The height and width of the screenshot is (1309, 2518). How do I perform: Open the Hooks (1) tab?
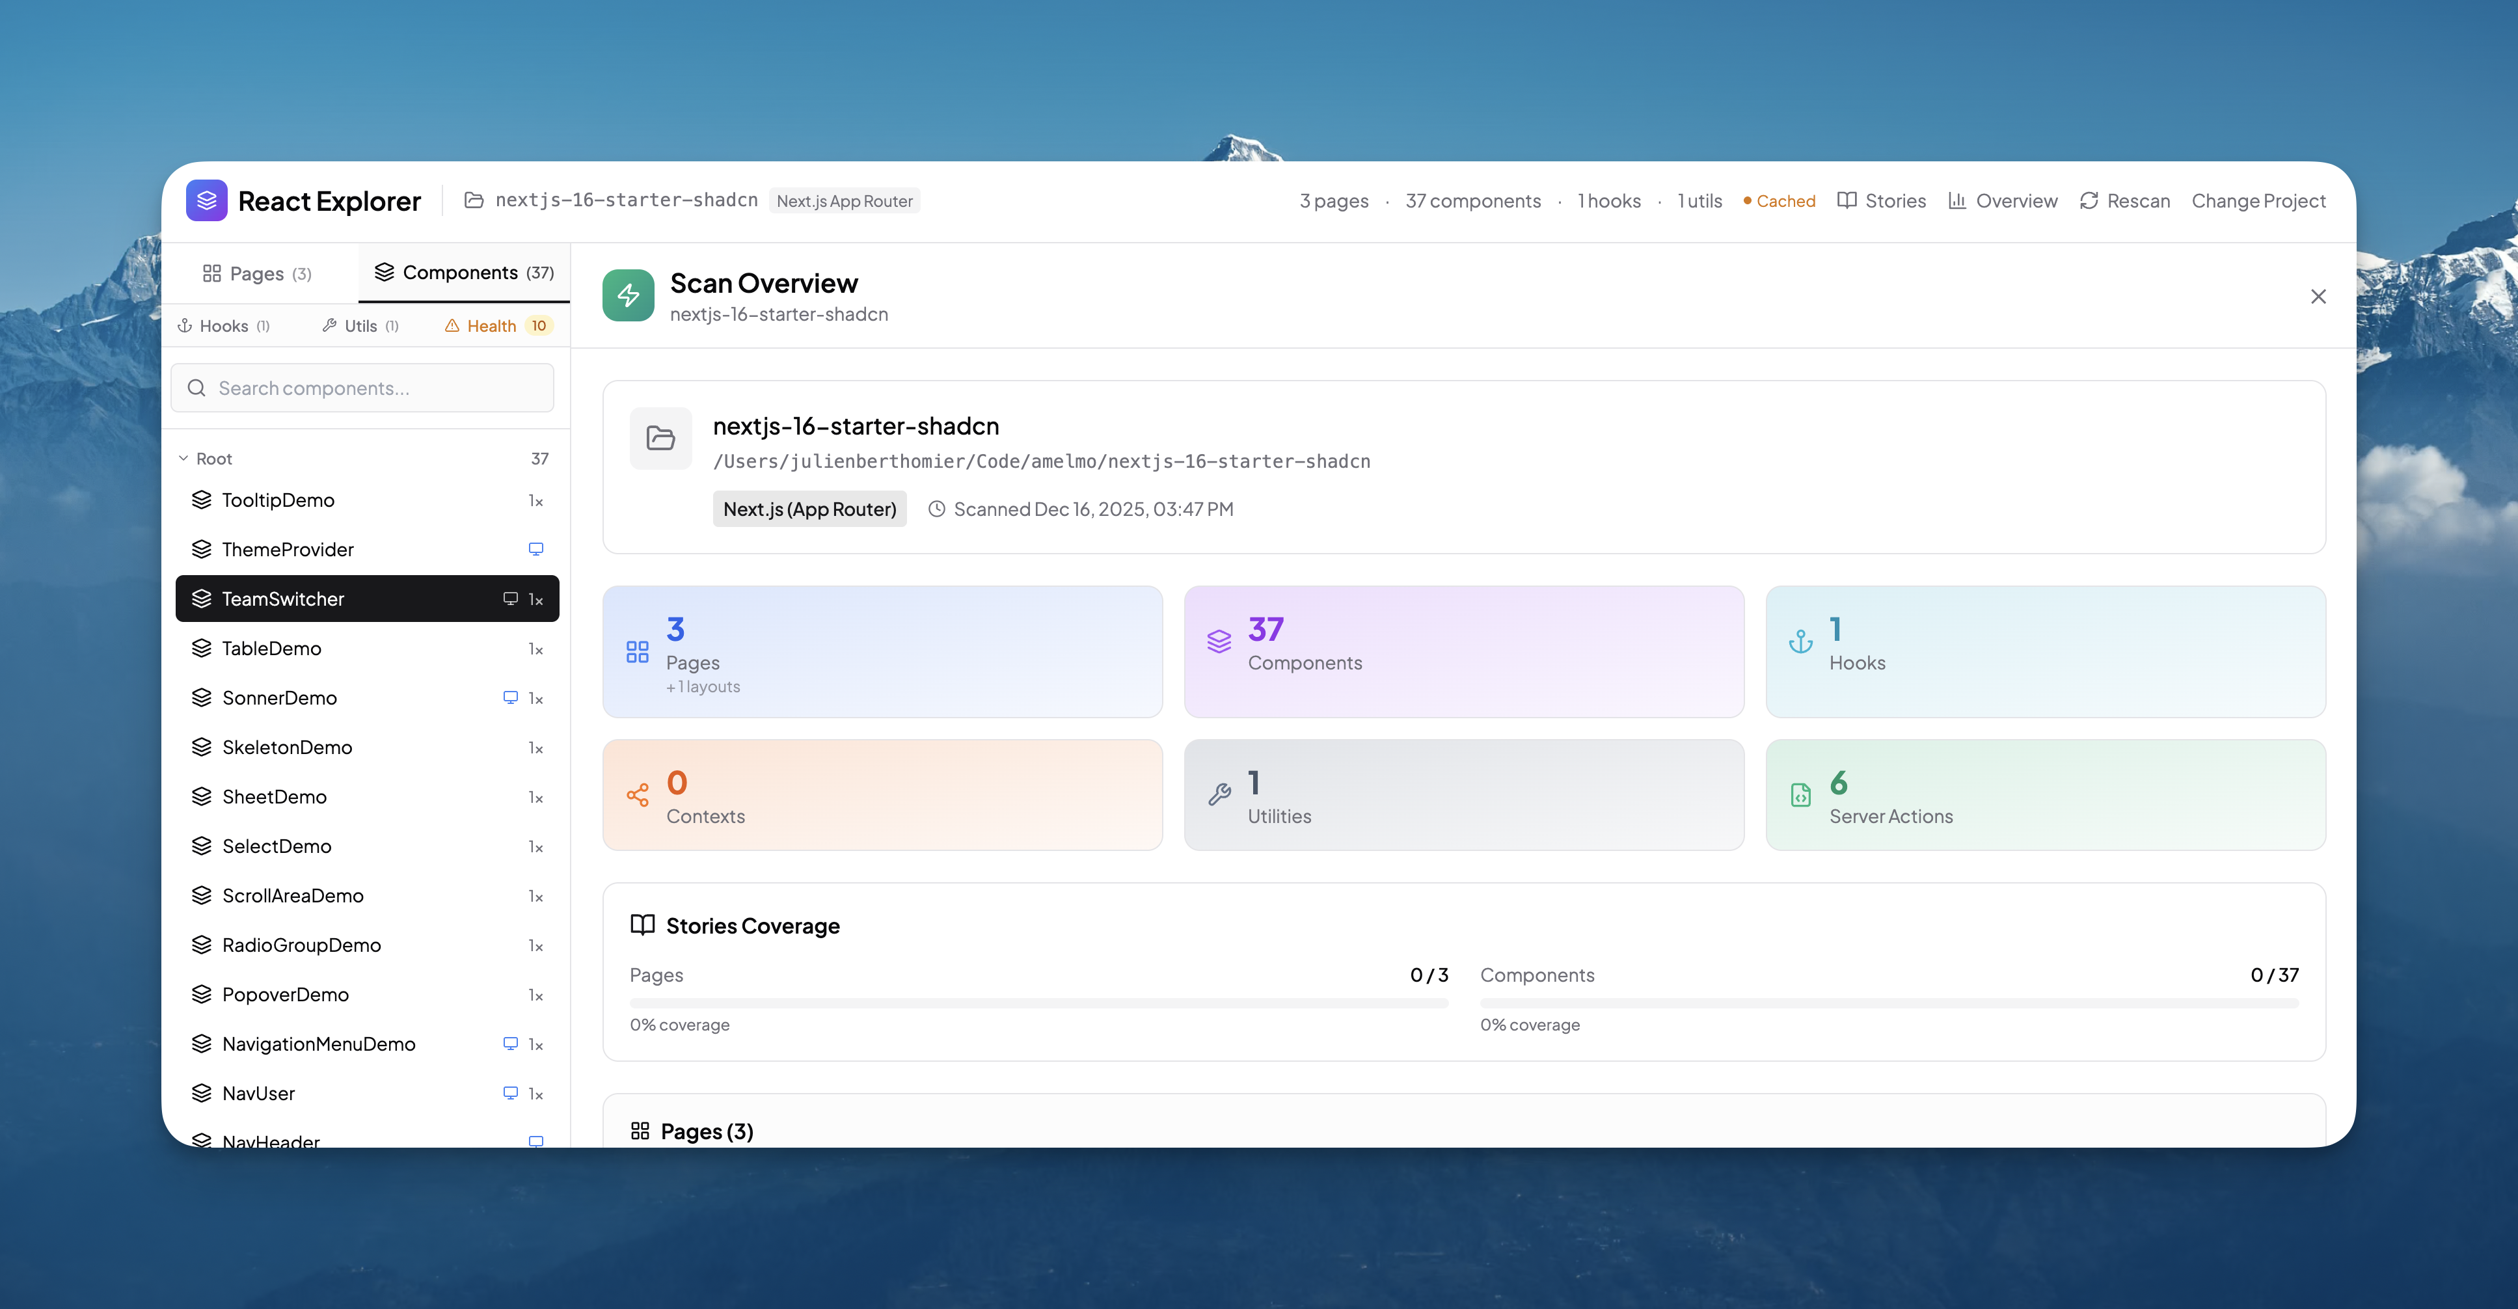click(x=224, y=325)
